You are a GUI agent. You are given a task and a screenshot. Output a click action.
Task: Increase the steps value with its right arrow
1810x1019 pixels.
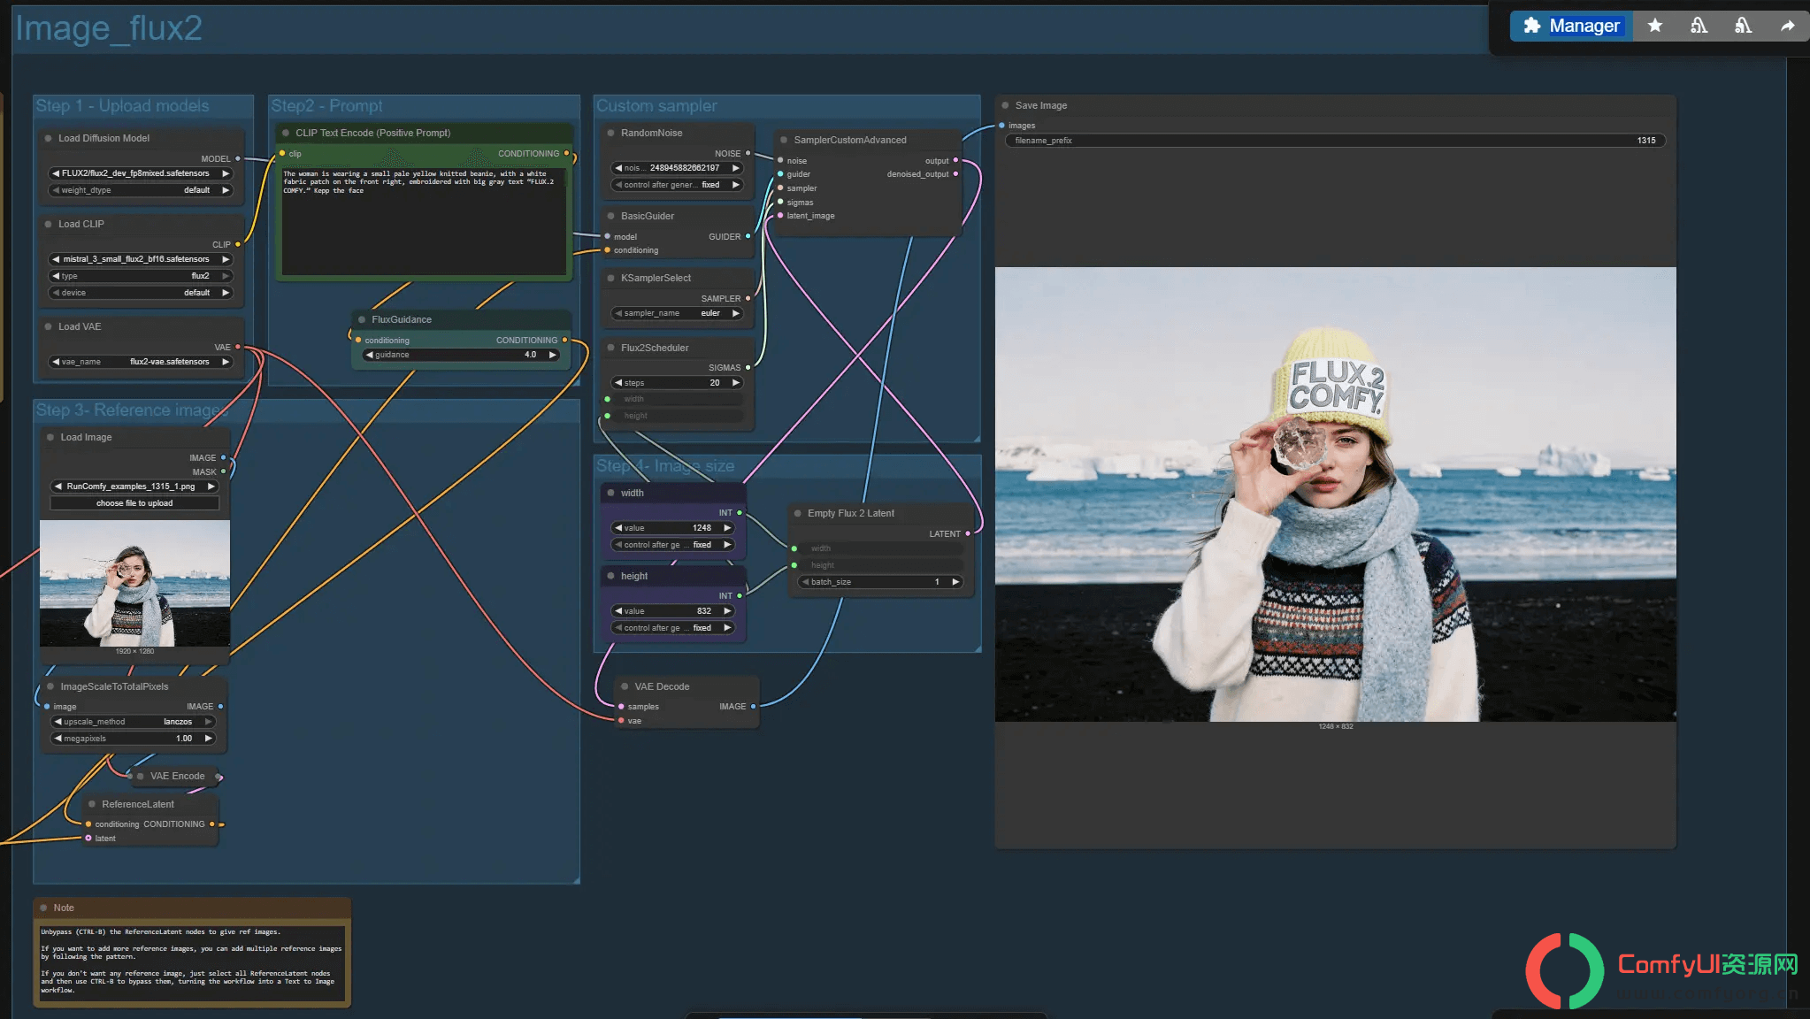(735, 383)
